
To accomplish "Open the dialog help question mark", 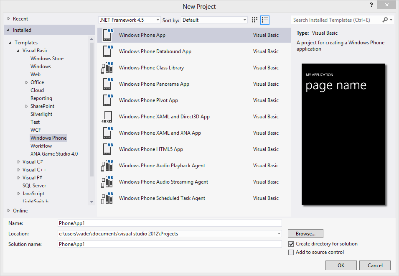I will [371, 5].
